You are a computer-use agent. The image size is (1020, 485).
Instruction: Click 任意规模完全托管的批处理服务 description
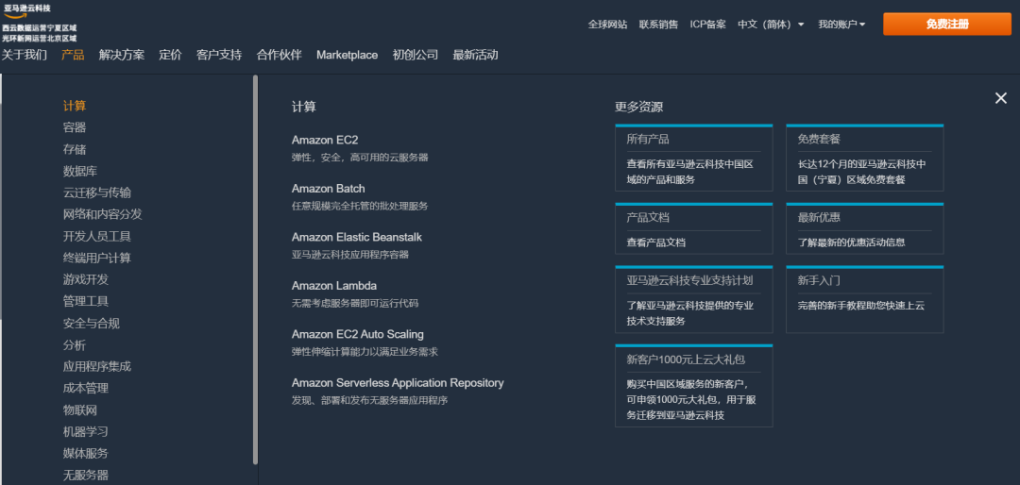pyautogui.click(x=360, y=206)
